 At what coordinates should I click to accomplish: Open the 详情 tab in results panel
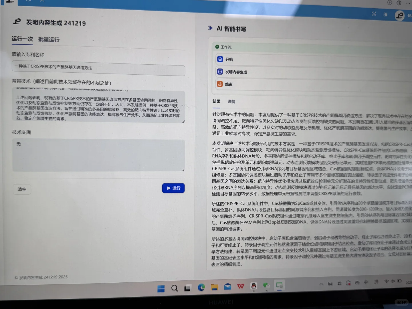pyautogui.click(x=231, y=102)
